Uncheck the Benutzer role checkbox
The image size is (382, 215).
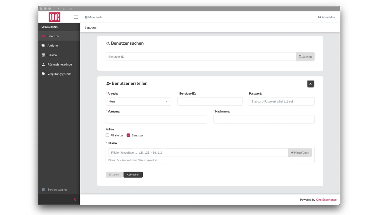coord(128,135)
